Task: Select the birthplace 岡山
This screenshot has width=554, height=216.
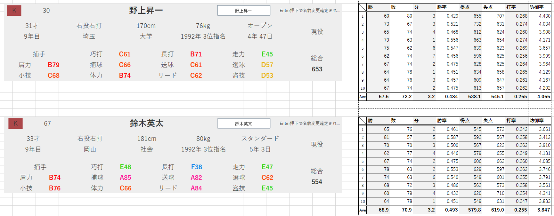Action: click(x=90, y=149)
